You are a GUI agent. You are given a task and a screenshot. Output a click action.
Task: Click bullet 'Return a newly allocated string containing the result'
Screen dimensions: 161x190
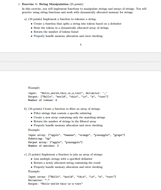click(67, 163)
